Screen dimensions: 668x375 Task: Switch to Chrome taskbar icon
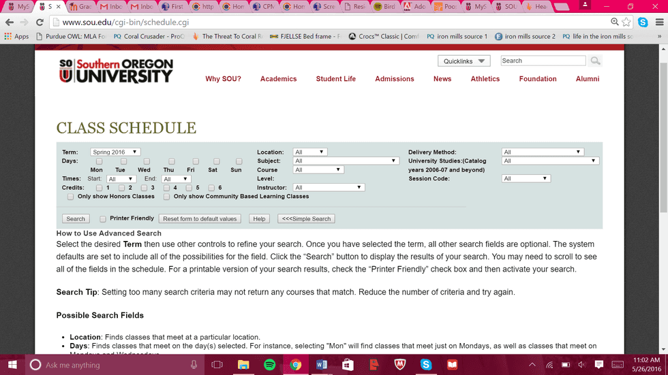[296, 365]
